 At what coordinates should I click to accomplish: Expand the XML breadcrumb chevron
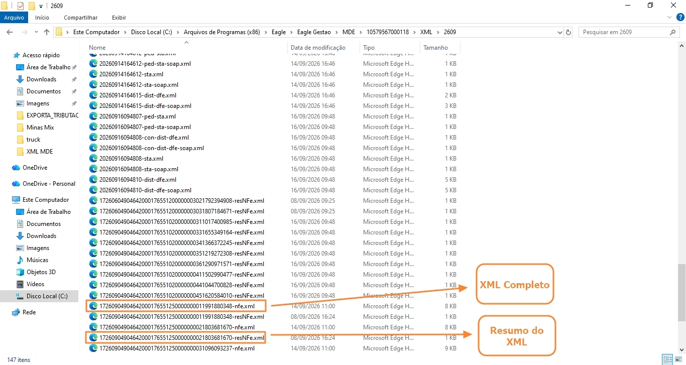438,32
